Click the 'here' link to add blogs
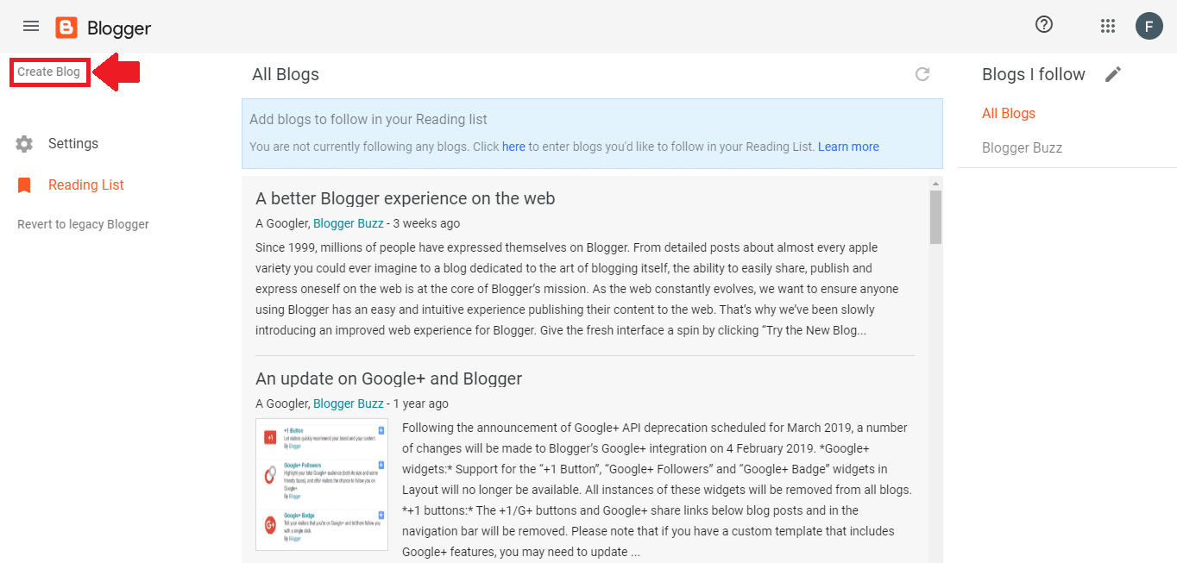 click(513, 147)
